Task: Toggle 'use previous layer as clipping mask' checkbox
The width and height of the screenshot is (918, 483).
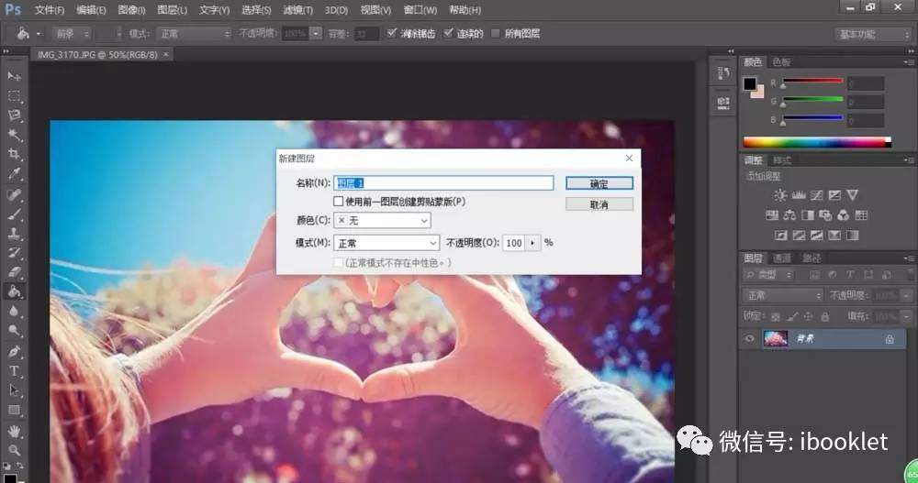Action: [x=339, y=201]
